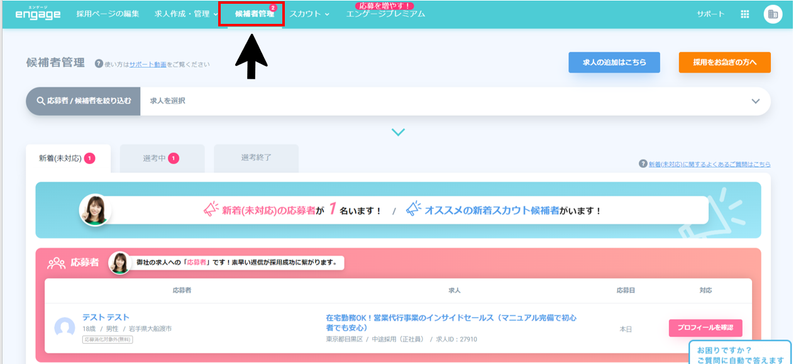Click the question icon beside the FAQ link
796x364 pixels.
pos(643,163)
